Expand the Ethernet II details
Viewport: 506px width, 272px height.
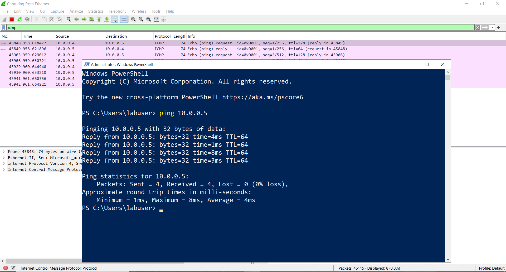tap(4, 158)
